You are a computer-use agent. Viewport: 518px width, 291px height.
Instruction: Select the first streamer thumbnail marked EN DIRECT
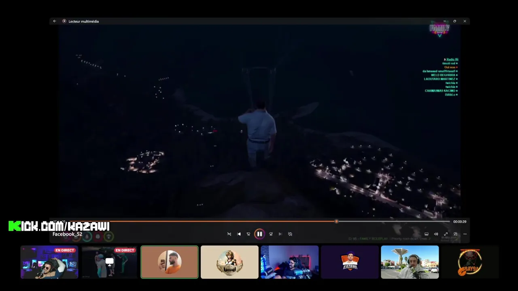(49, 262)
